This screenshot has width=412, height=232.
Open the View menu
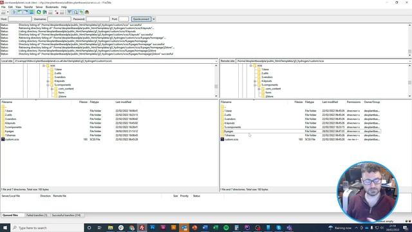coord(19,7)
